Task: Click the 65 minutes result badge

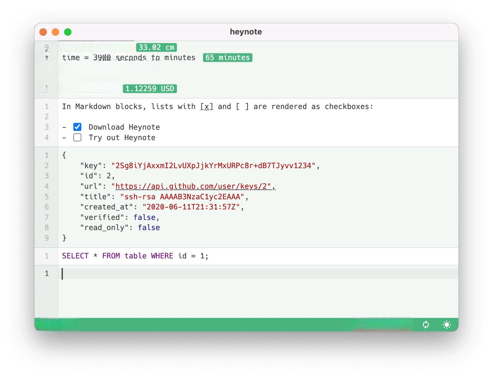Action: coord(228,58)
